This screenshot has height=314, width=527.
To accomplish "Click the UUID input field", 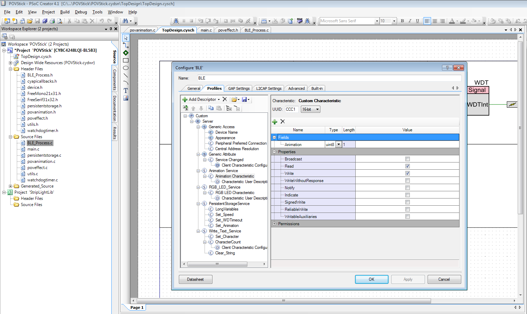I will tap(292, 109).
